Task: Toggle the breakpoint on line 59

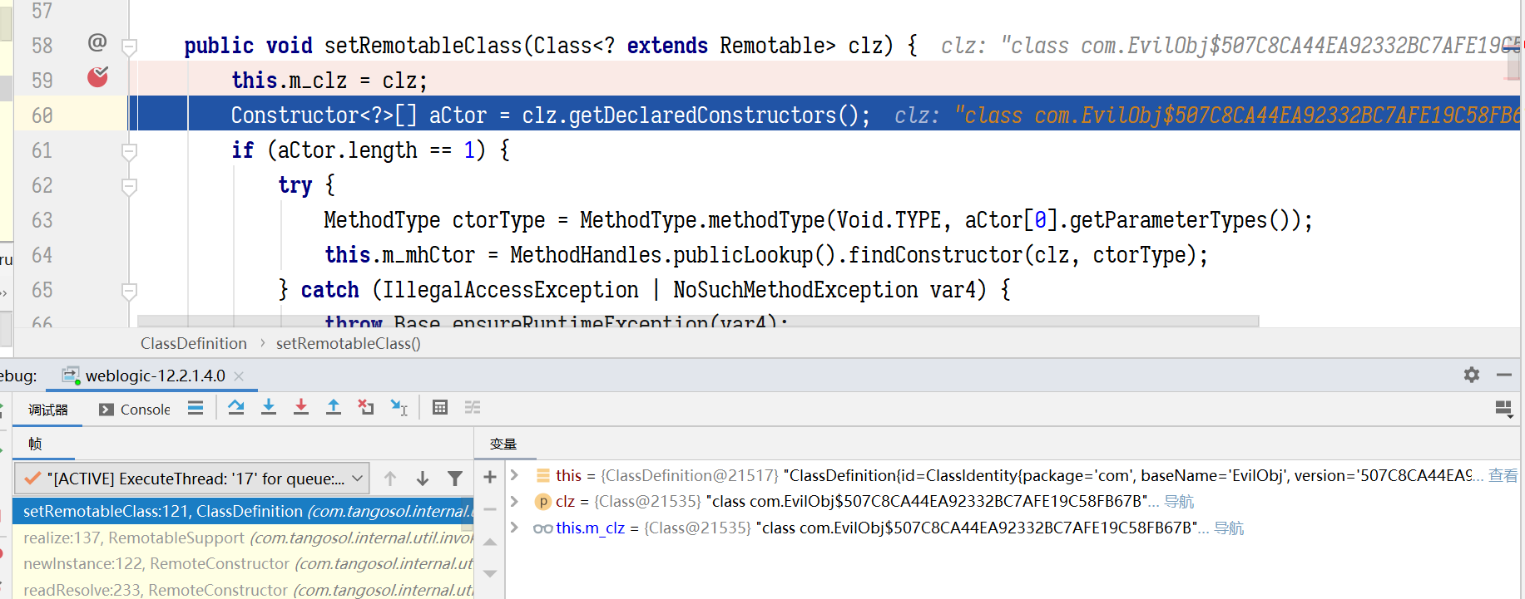Action: point(98,77)
